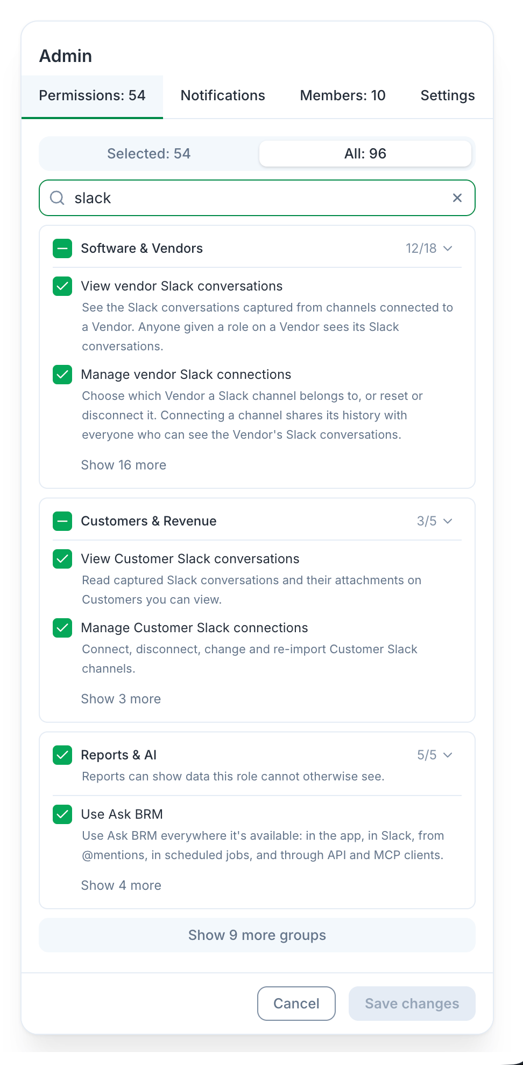Click the Customers & Revenue heading

[x=149, y=521]
